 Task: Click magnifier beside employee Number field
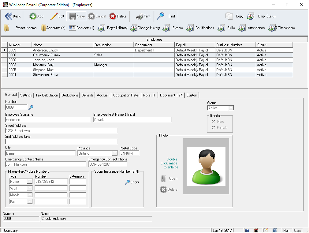point(31,107)
